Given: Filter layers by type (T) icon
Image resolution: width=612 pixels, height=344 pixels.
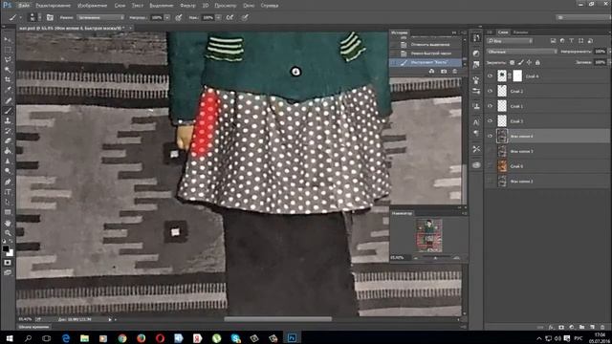Looking at the screenshot, I should (572, 40).
